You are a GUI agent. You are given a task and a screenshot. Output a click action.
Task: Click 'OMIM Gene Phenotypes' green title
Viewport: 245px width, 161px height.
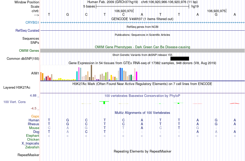click(142, 47)
